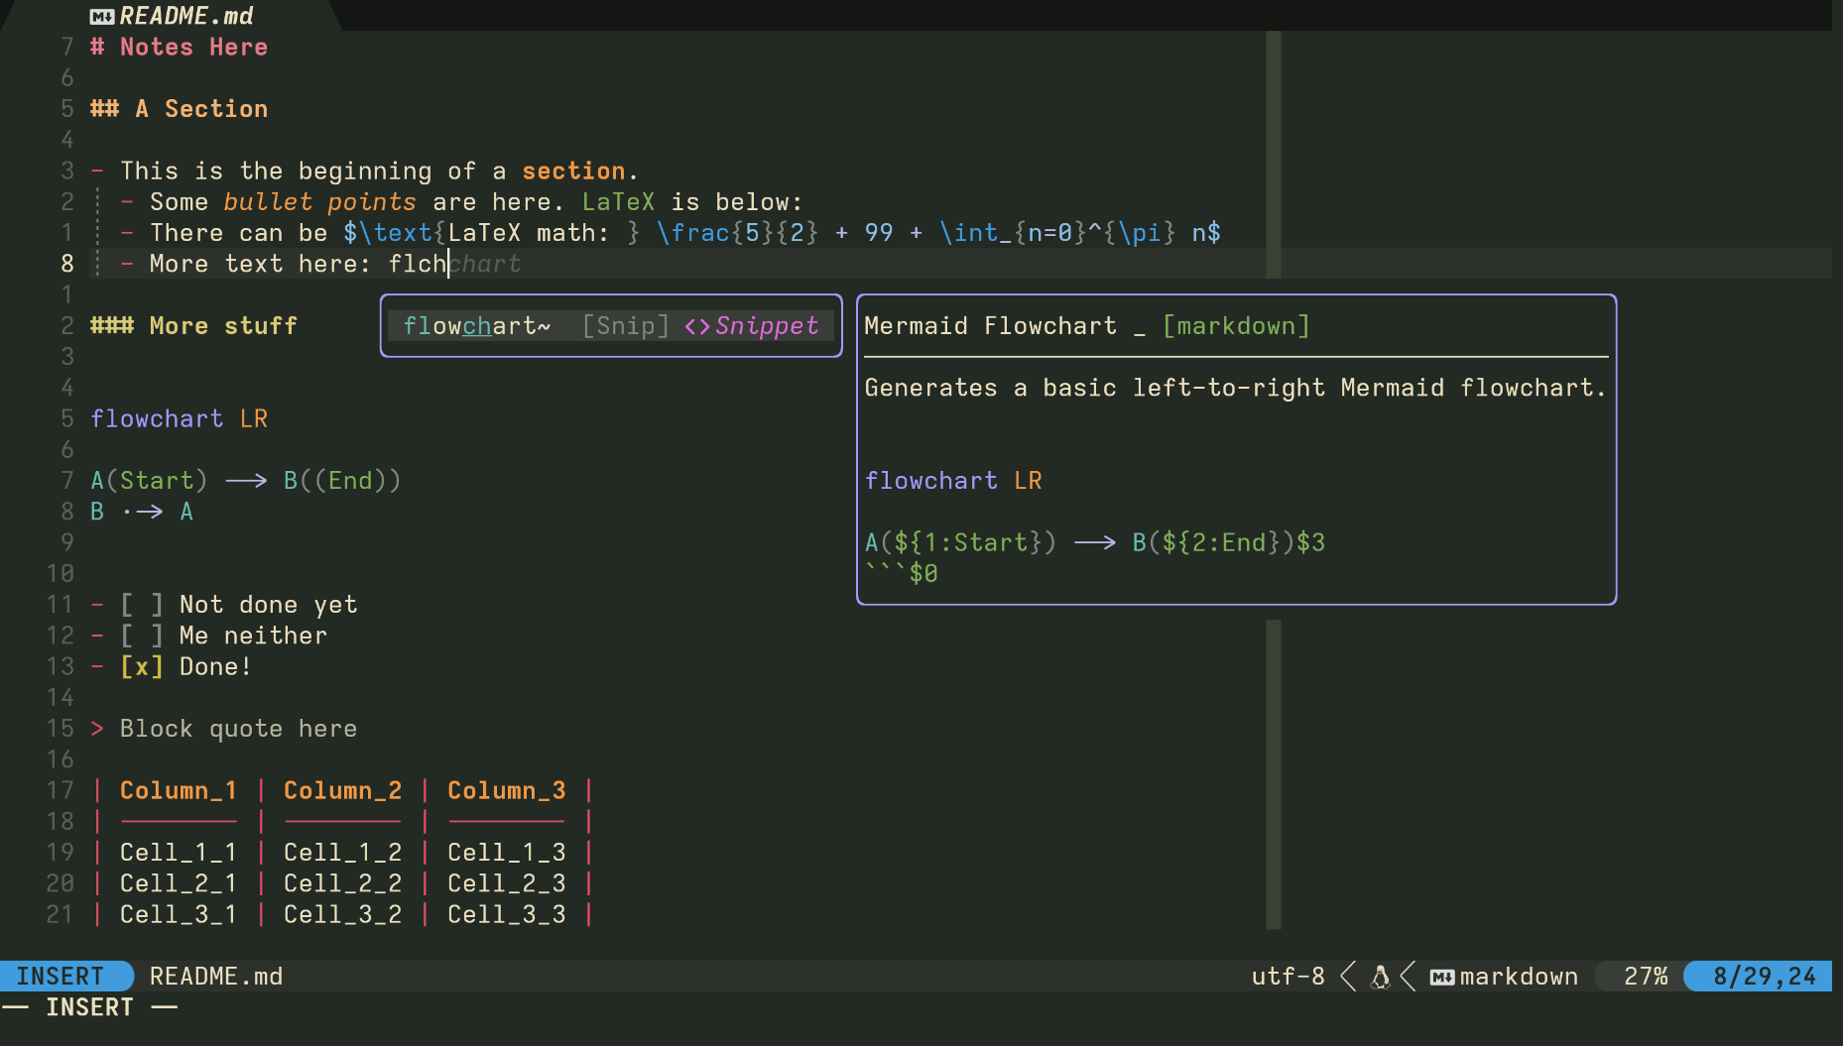Viewport: 1843px width, 1046px height.
Task: Click the '$\text{LaTeX math: }' expression
Action: (492, 233)
